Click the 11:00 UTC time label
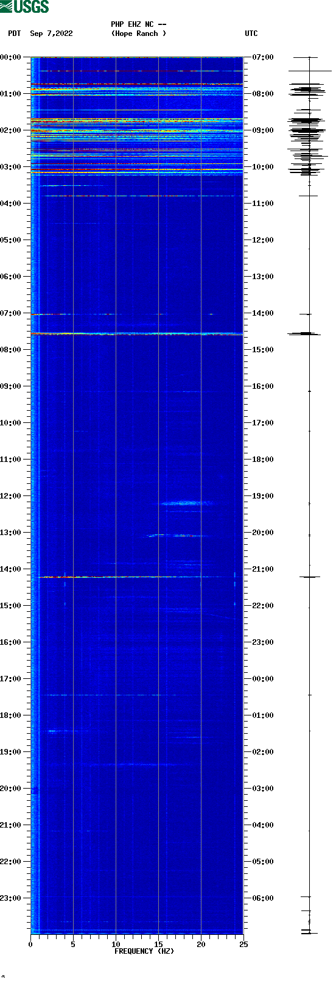336x983 pixels. pyautogui.click(x=263, y=204)
